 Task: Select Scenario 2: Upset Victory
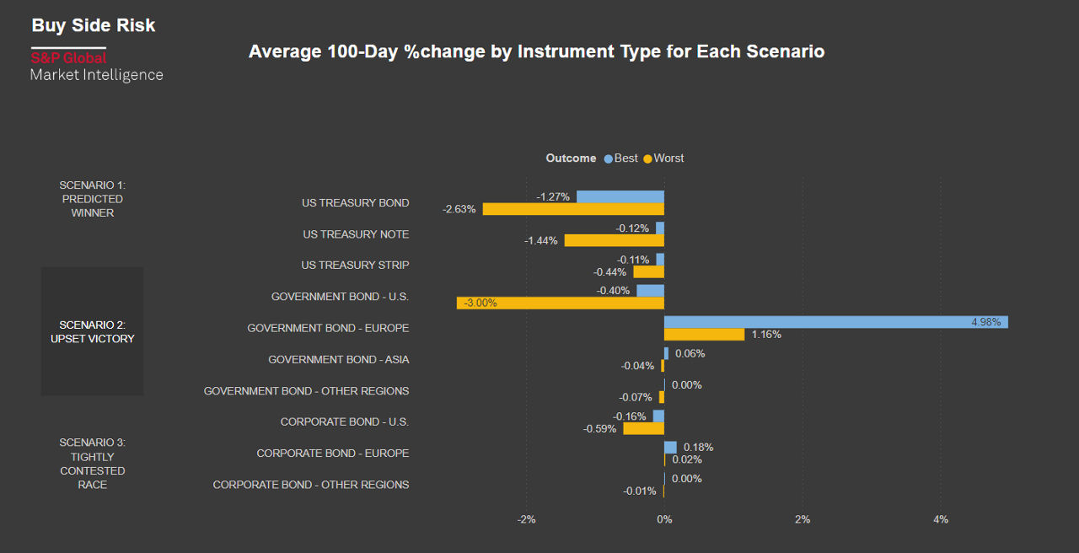coord(92,331)
